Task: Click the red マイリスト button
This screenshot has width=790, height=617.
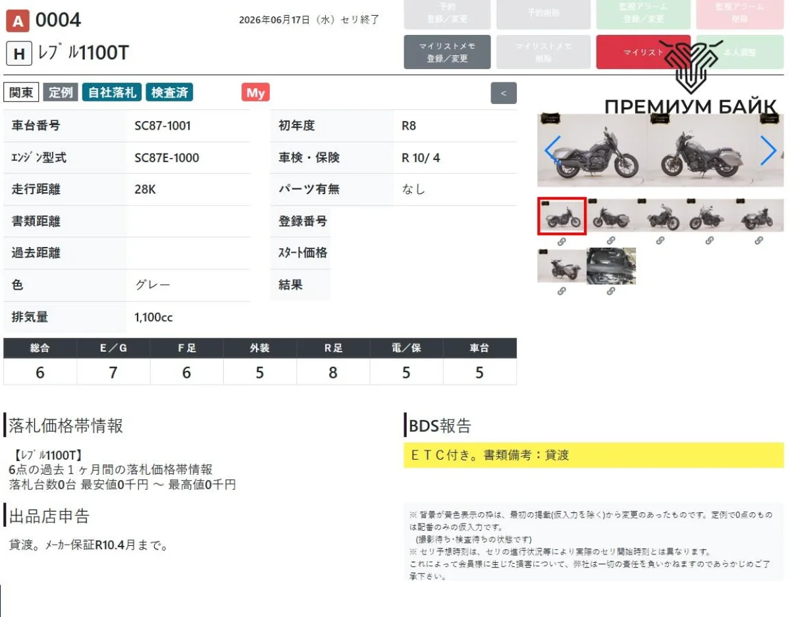Action: (x=643, y=52)
